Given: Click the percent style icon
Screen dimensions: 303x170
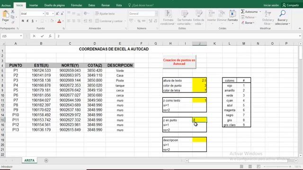Looking at the screenshot, I should [x=139, y=21].
